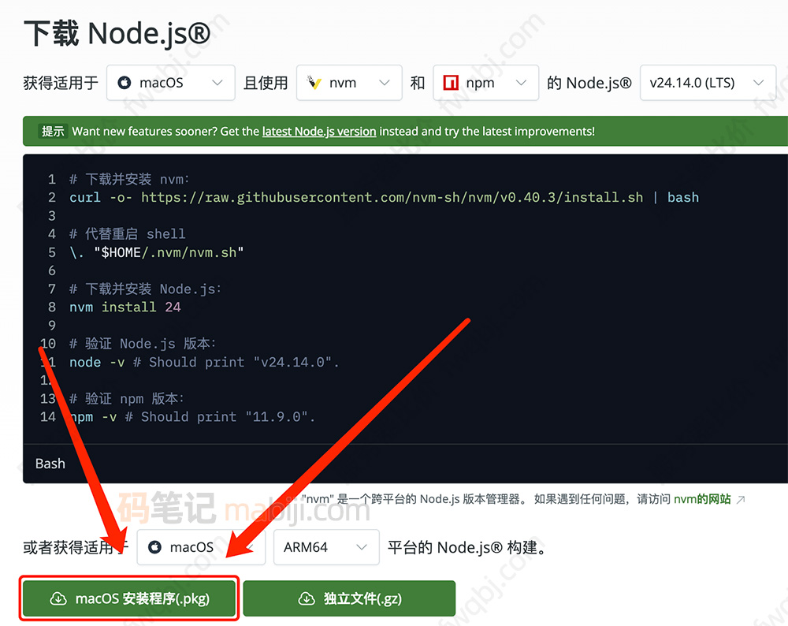Click the download icon on macOS 安装程序 button
The image size is (788, 626).
point(58,598)
